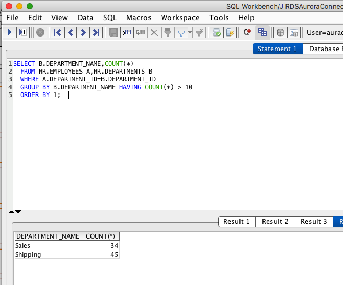Open the Workspace menu
The height and width of the screenshot is (285, 343).
tap(180, 18)
